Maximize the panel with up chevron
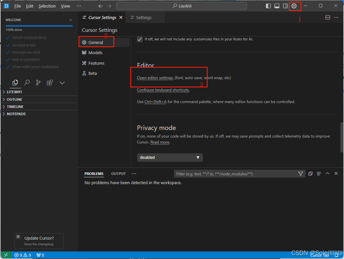Image resolution: width=344 pixels, height=259 pixels. point(328,173)
